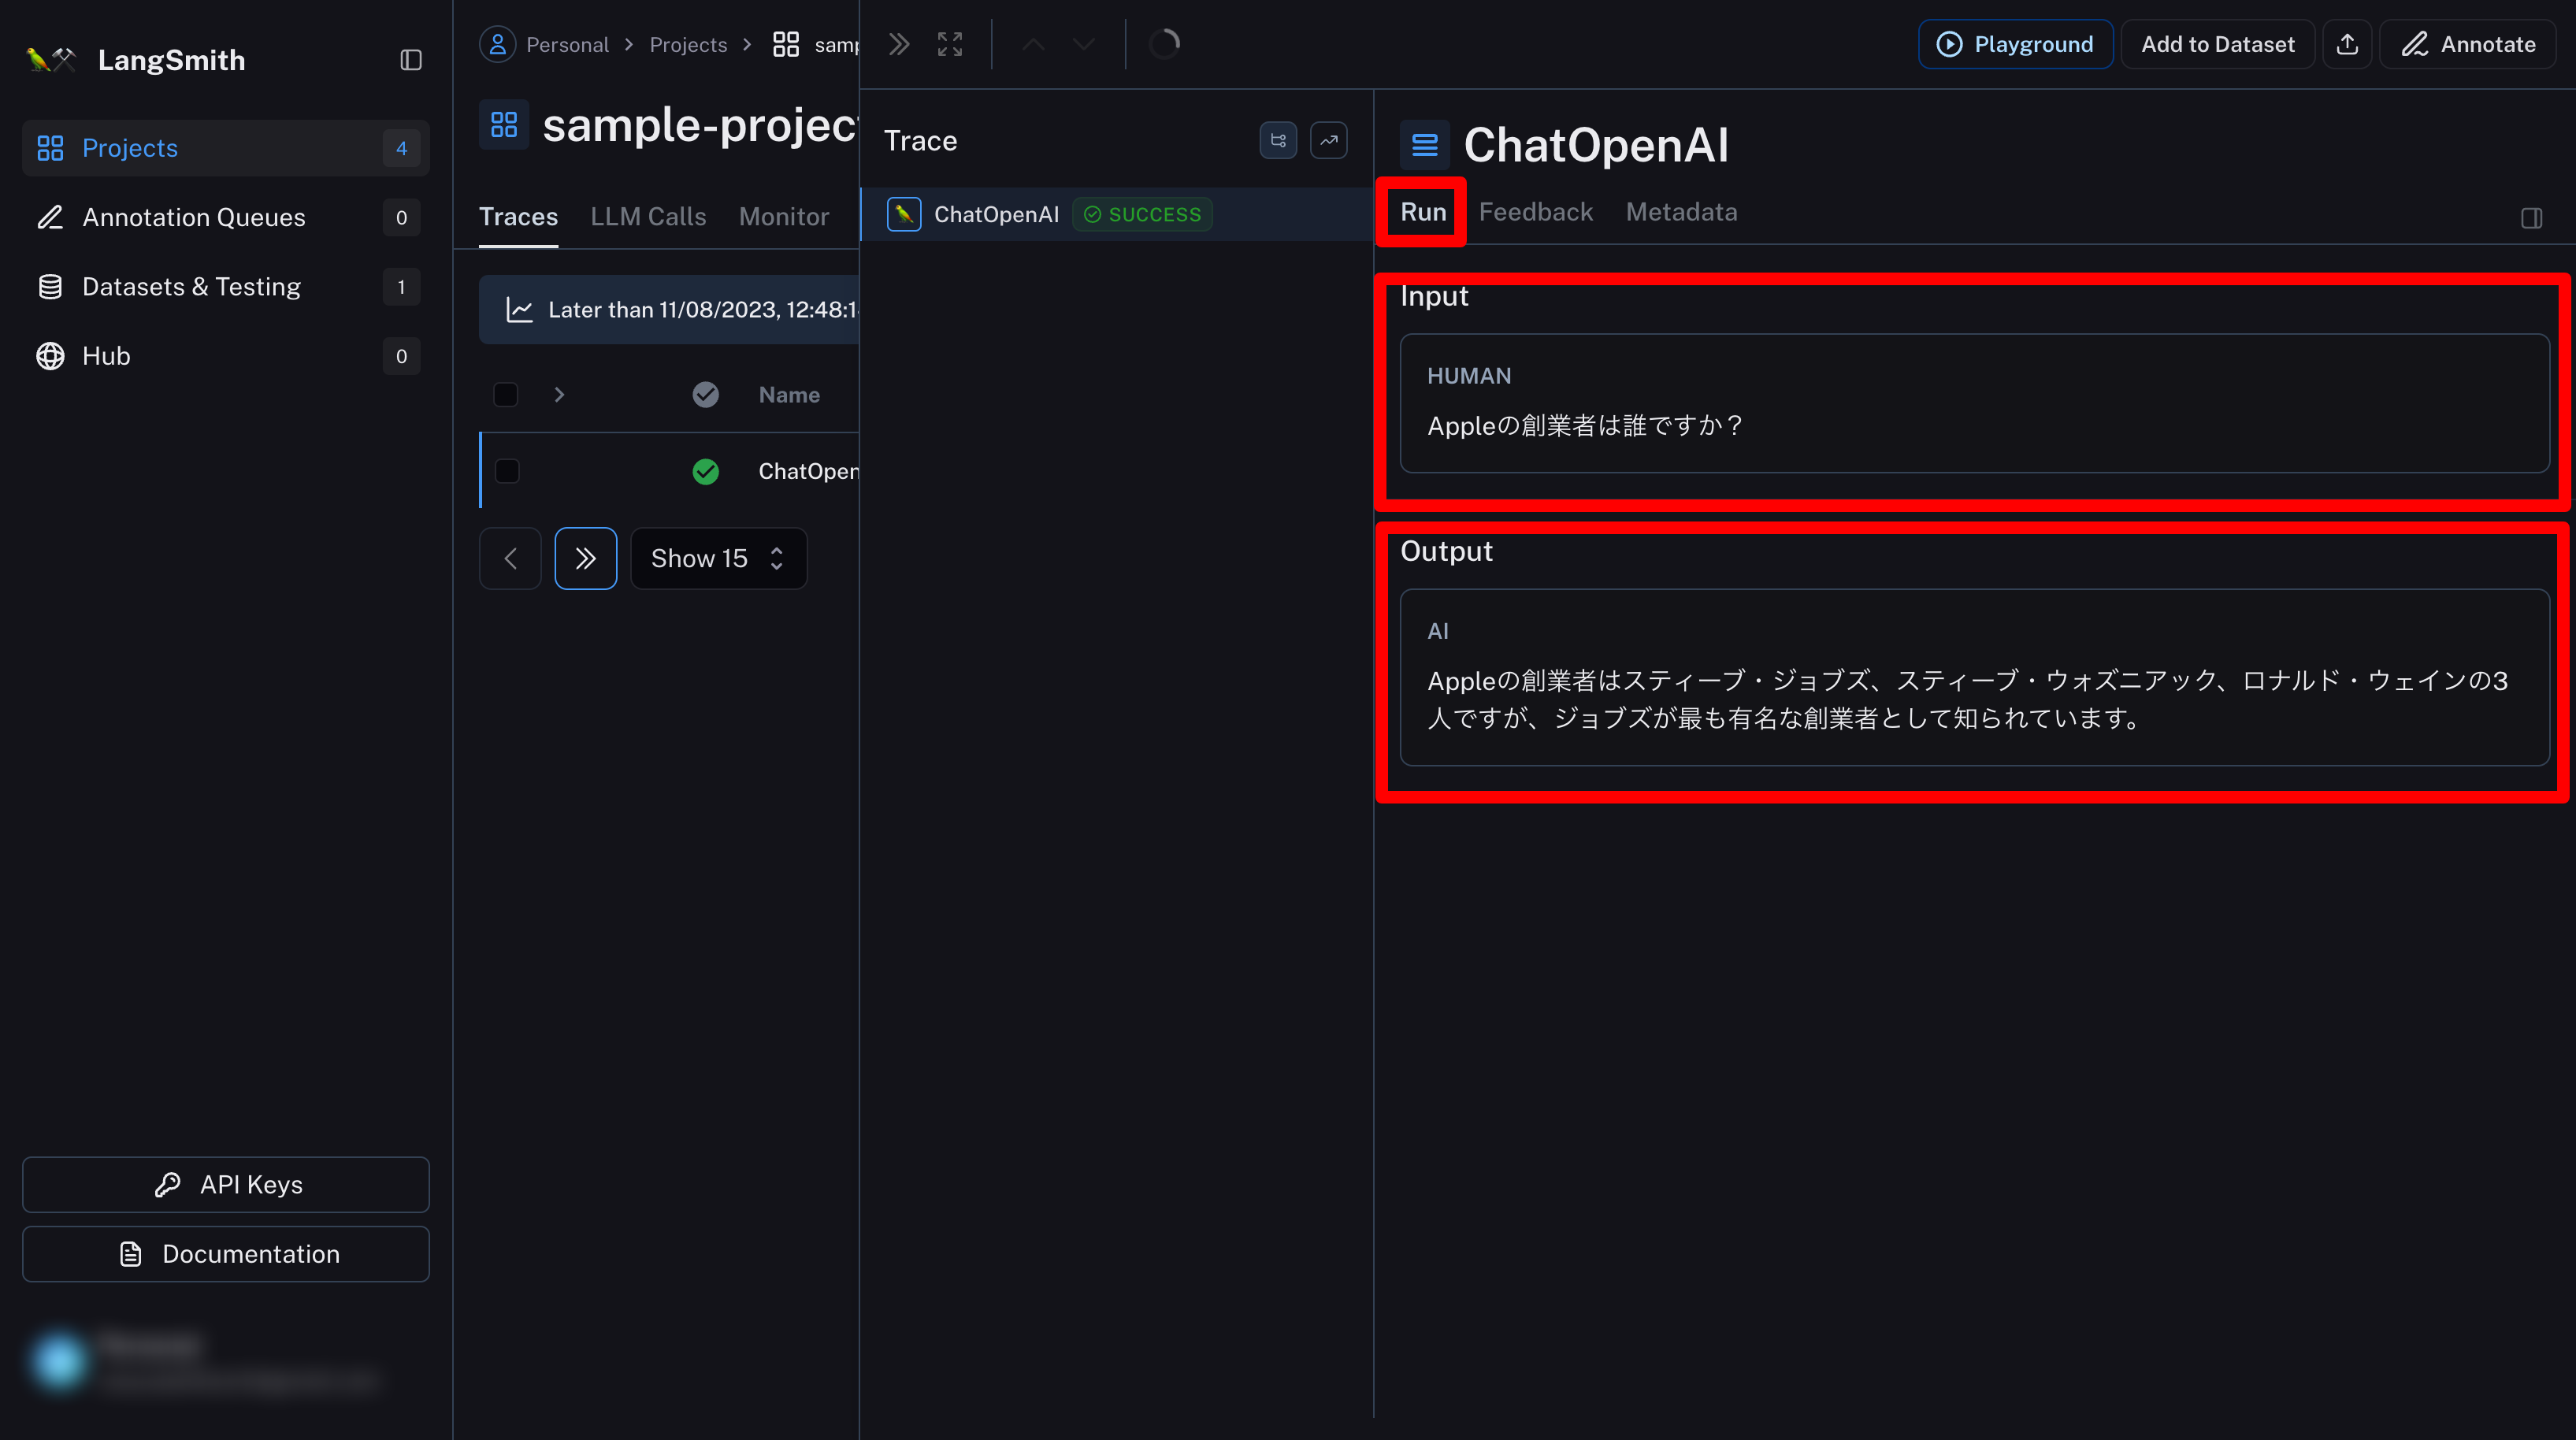Go to previous page of traces
Screen dimensions: 2576x1440
point(510,558)
